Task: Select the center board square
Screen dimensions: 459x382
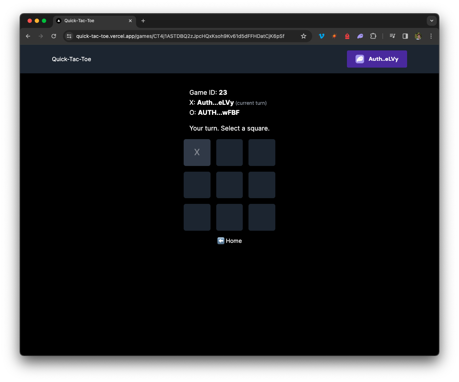Action: tap(229, 185)
